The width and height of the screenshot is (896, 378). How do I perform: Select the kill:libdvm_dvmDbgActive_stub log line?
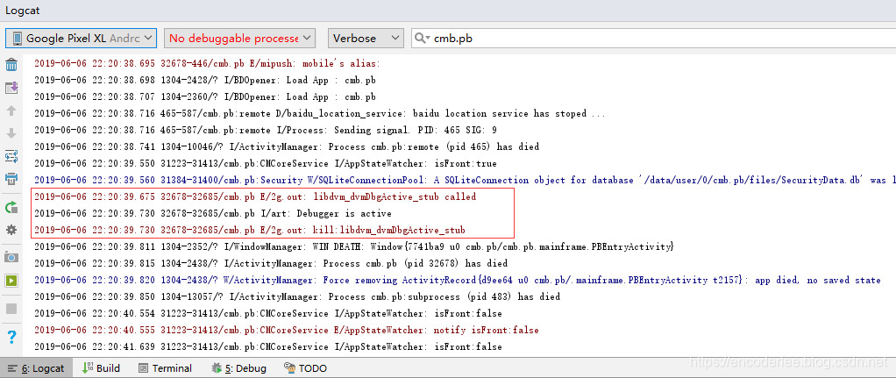point(249,230)
